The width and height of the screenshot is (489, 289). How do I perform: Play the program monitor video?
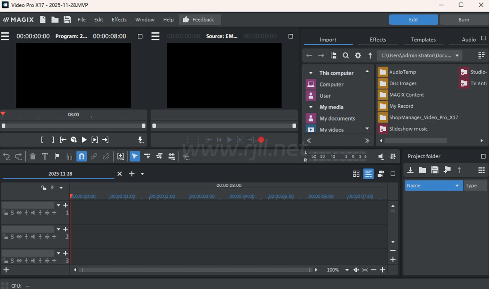point(84,140)
